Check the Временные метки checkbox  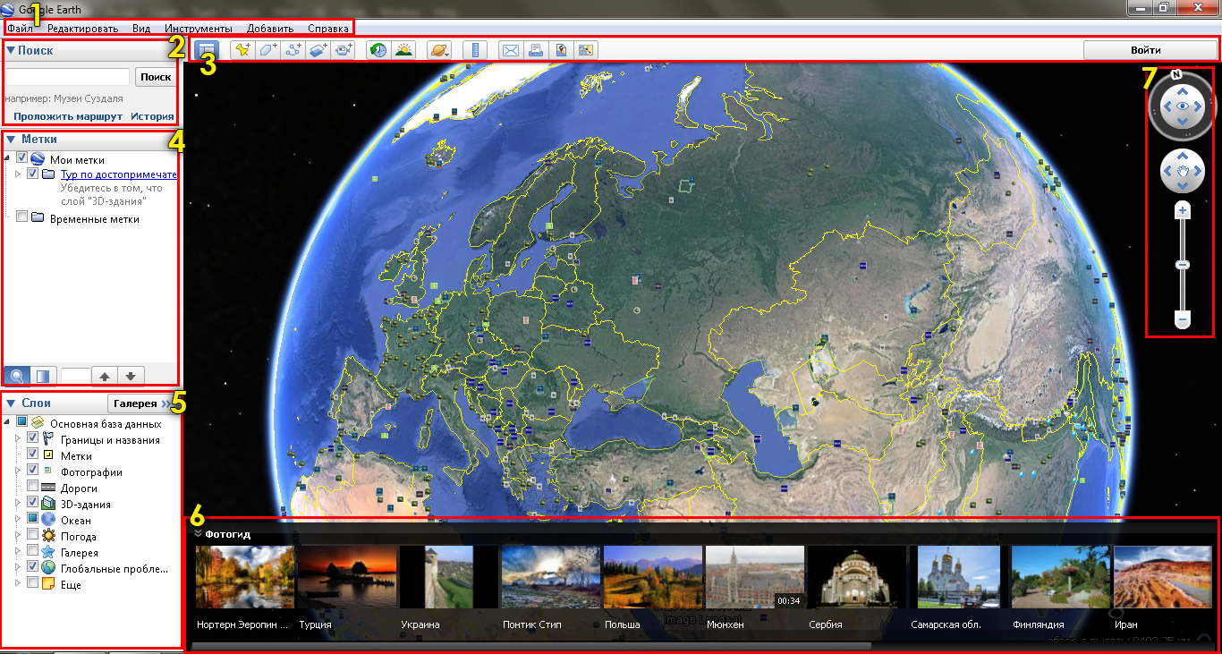coord(22,217)
